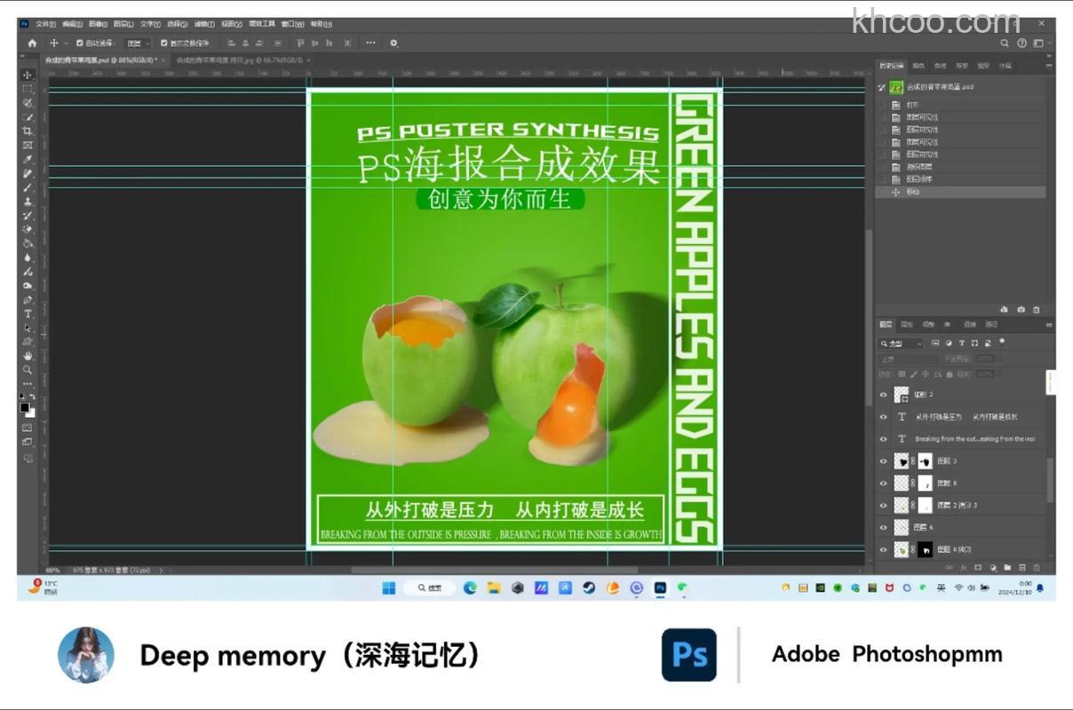
Task: Pick the Horizontal Type tool
Action: (28, 314)
